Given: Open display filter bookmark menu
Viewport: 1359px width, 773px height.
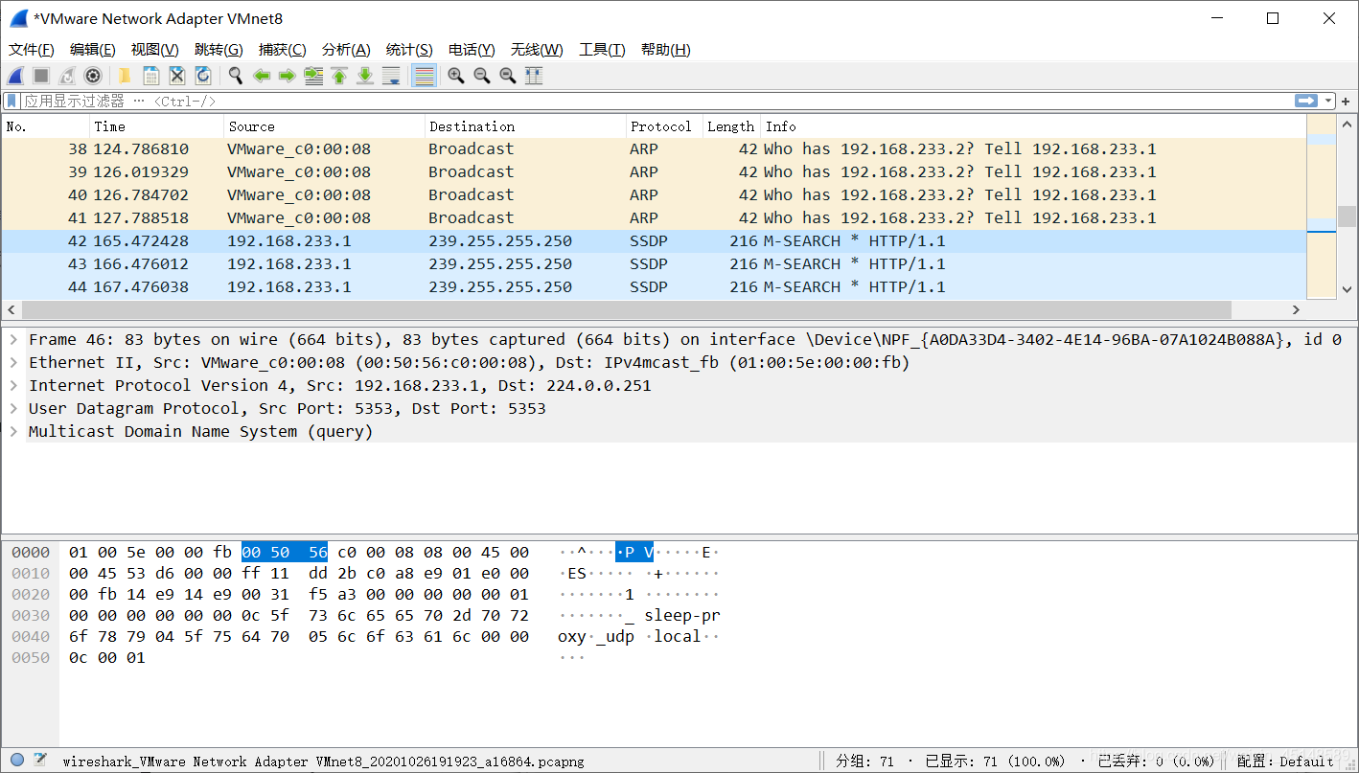Looking at the screenshot, I should tap(12, 101).
